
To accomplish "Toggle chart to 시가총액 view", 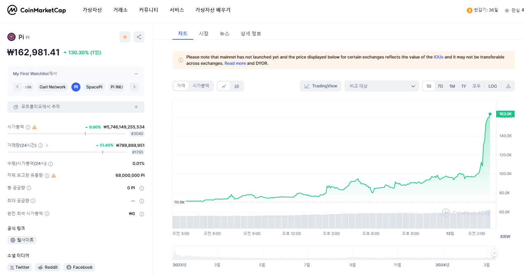I will coord(201,86).
